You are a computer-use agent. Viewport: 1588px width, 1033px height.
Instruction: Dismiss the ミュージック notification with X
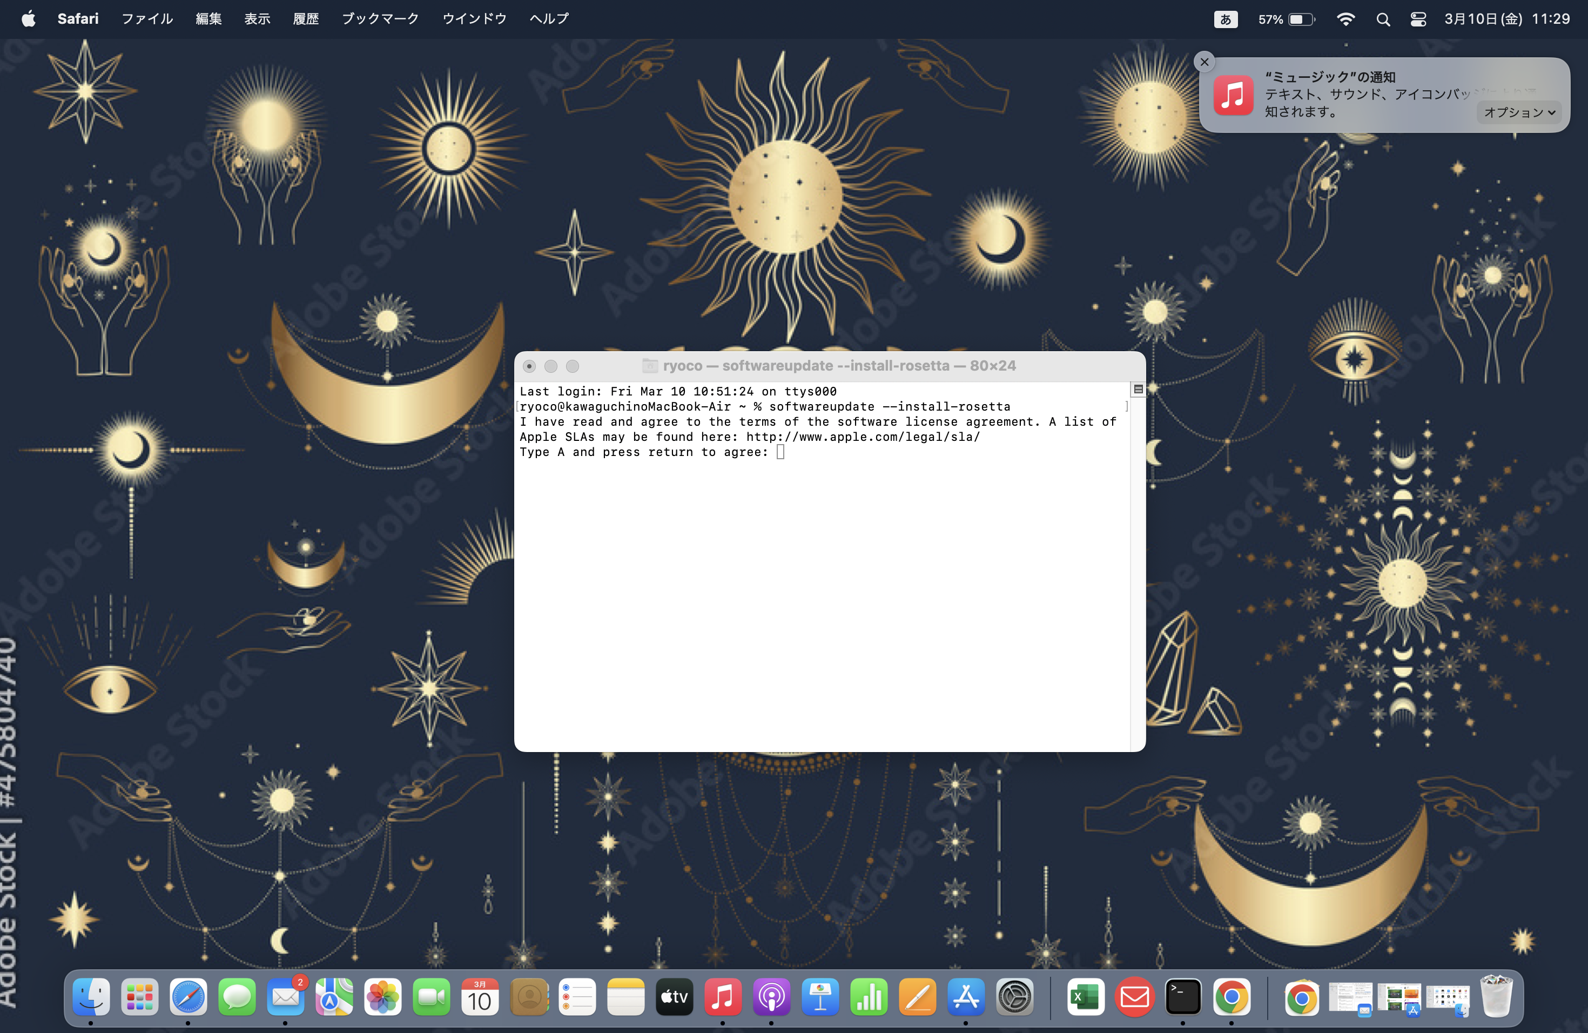[1205, 62]
